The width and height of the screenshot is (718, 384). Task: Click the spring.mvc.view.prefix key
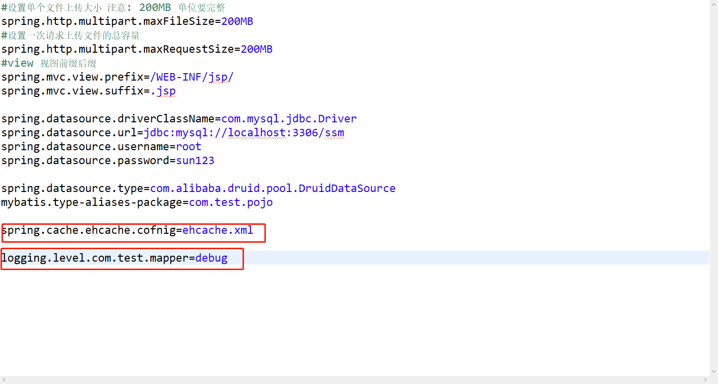coord(72,77)
